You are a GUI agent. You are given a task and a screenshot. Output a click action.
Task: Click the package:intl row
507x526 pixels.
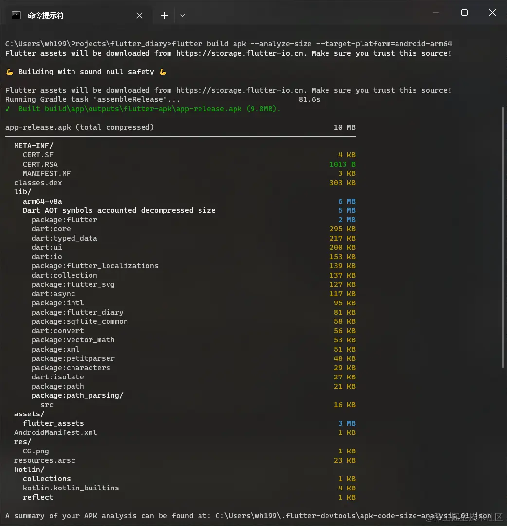coord(193,303)
